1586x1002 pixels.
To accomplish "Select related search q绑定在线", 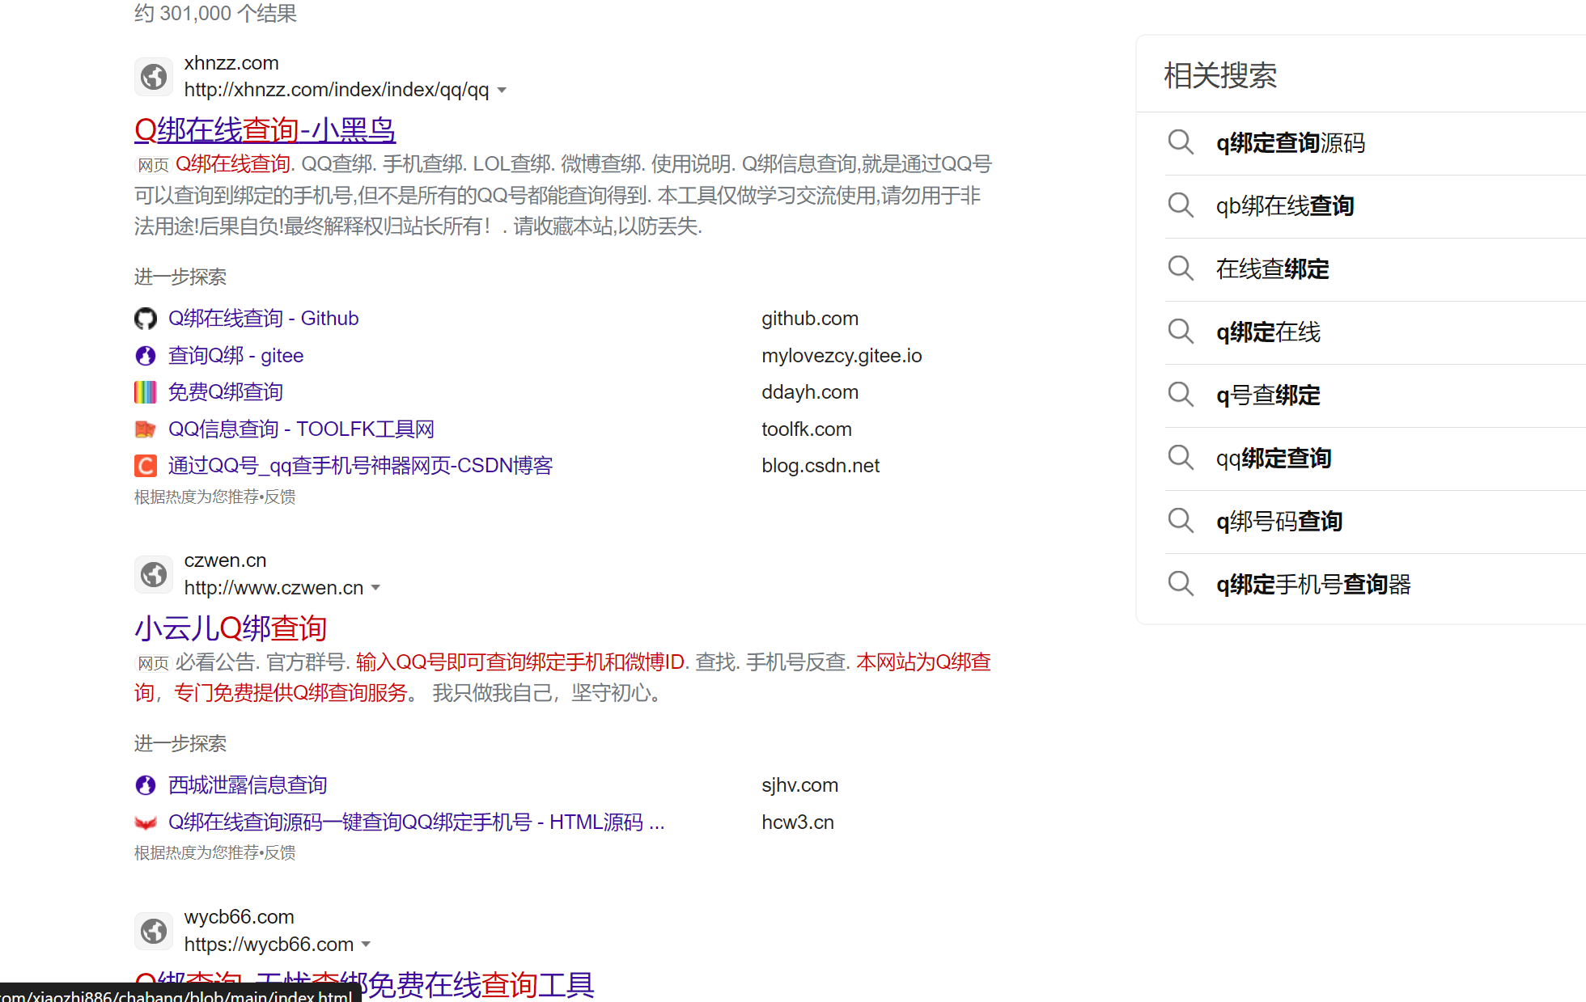I will point(1268,332).
